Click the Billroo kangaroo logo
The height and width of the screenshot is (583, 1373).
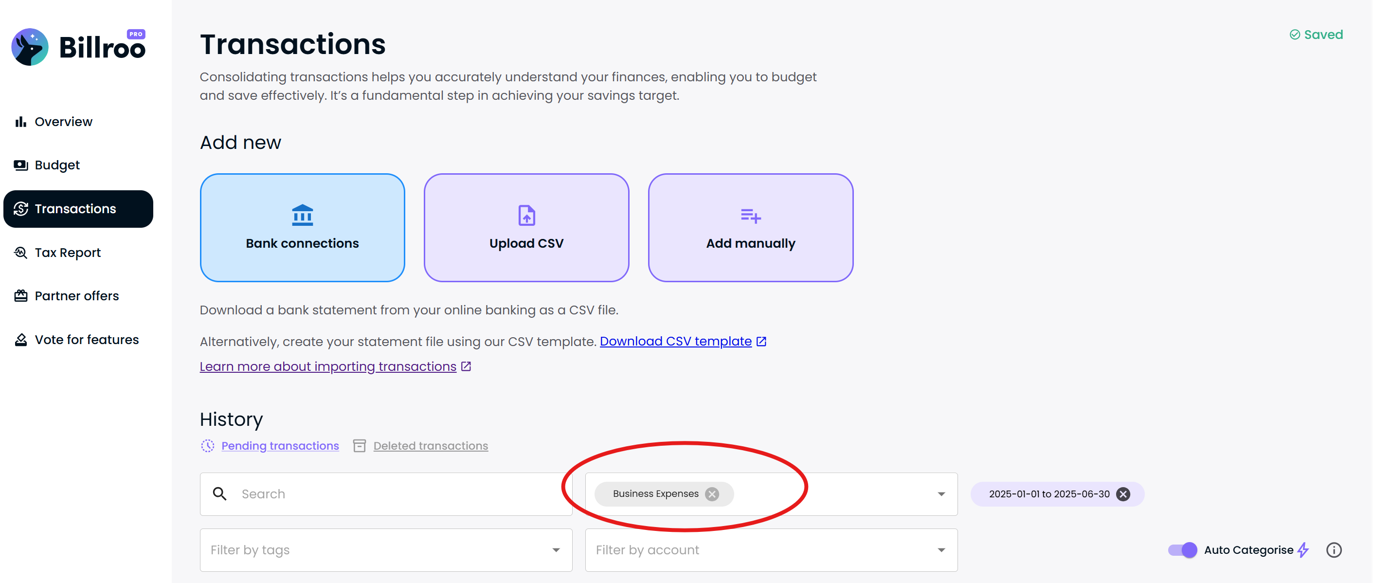point(30,47)
